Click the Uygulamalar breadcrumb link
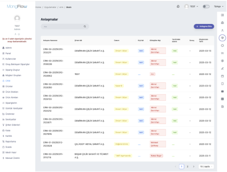The image size is (227, 172). [x=50, y=7]
